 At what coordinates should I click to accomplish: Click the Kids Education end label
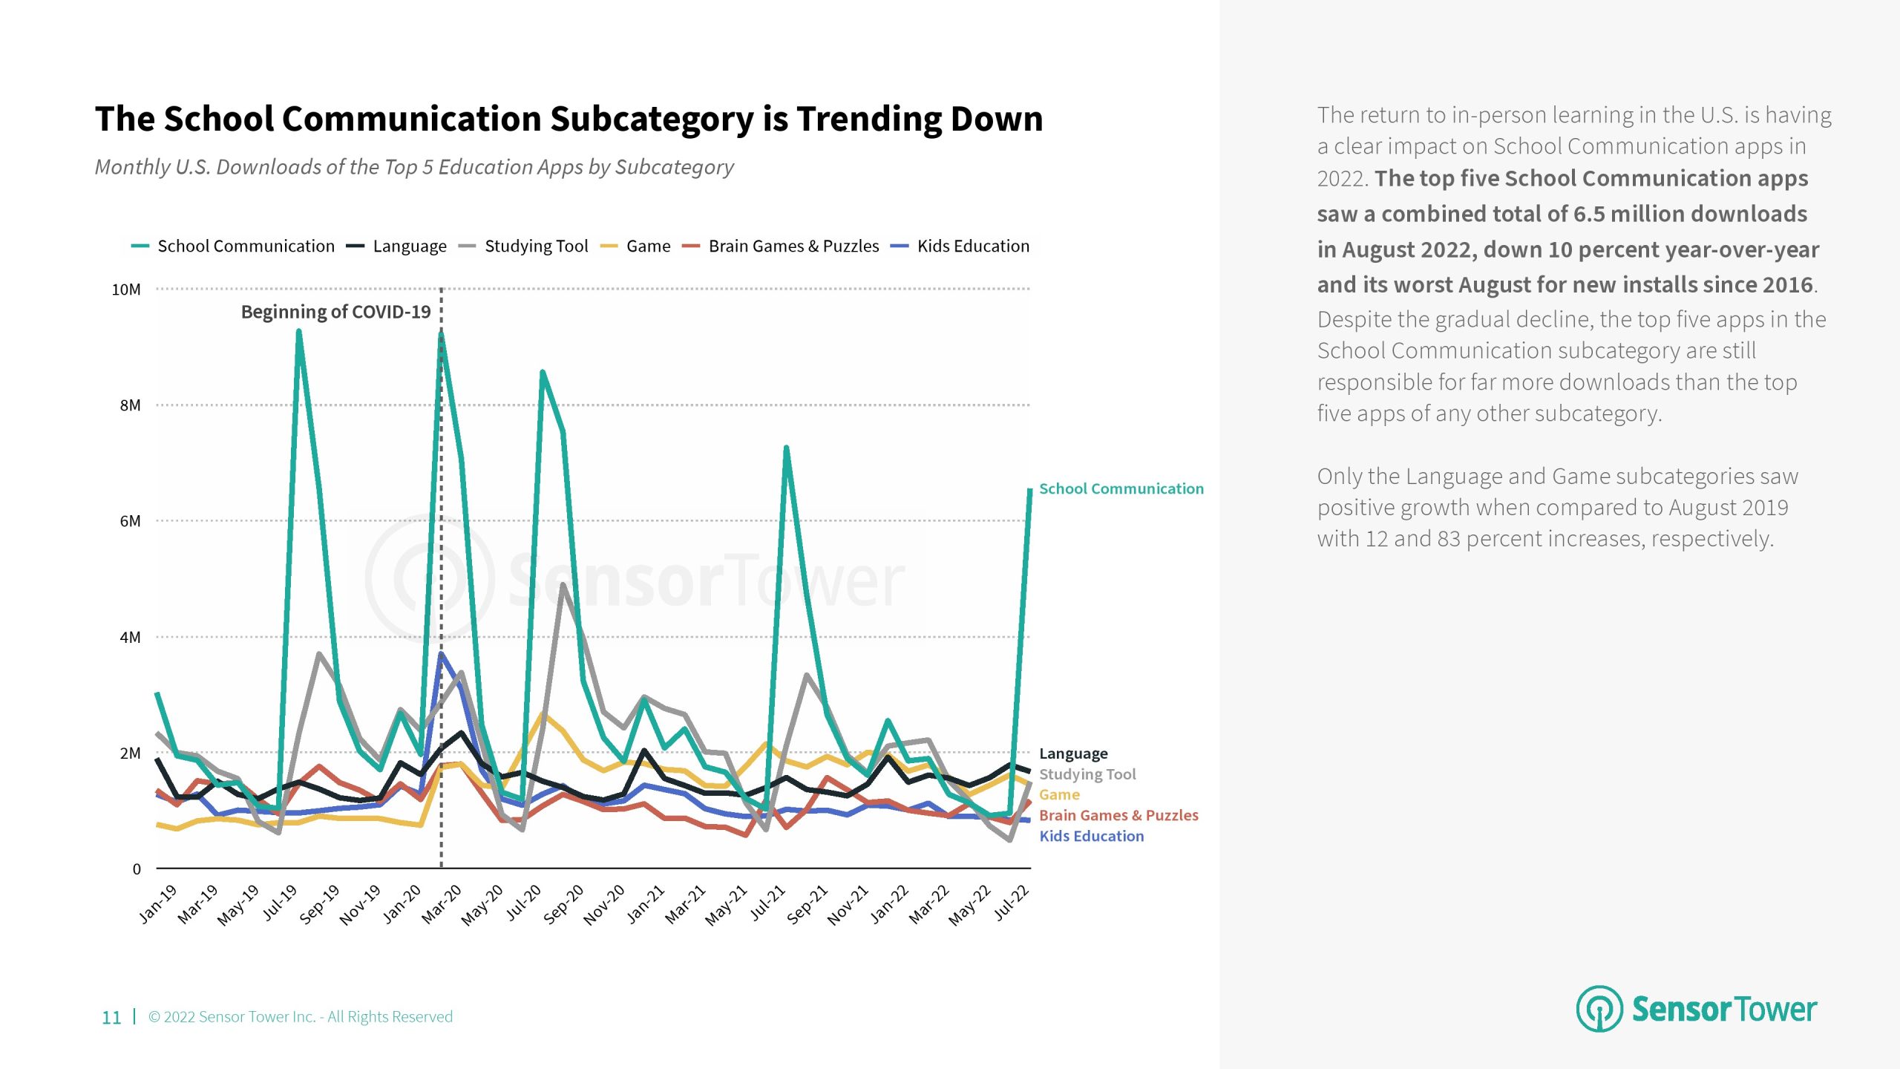(x=1091, y=836)
